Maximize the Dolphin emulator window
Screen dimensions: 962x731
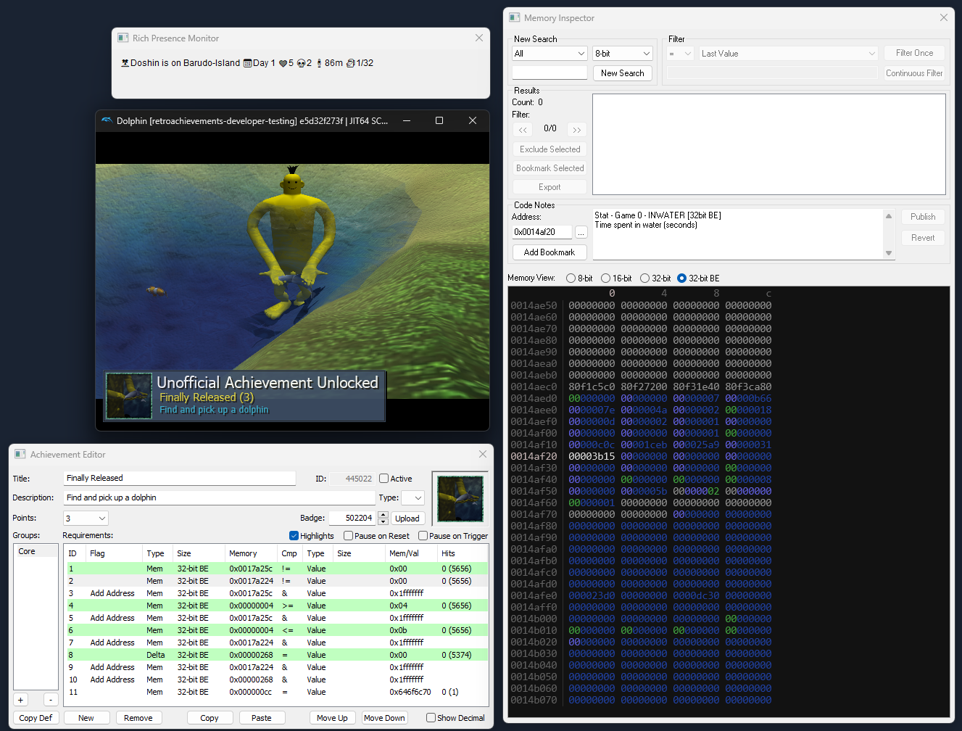click(439, 120)
